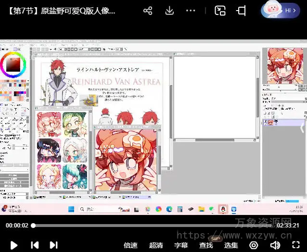Viewport: 307px width, 252px height.
Task: Share this video using the share icon
Action: click(148, 11)
